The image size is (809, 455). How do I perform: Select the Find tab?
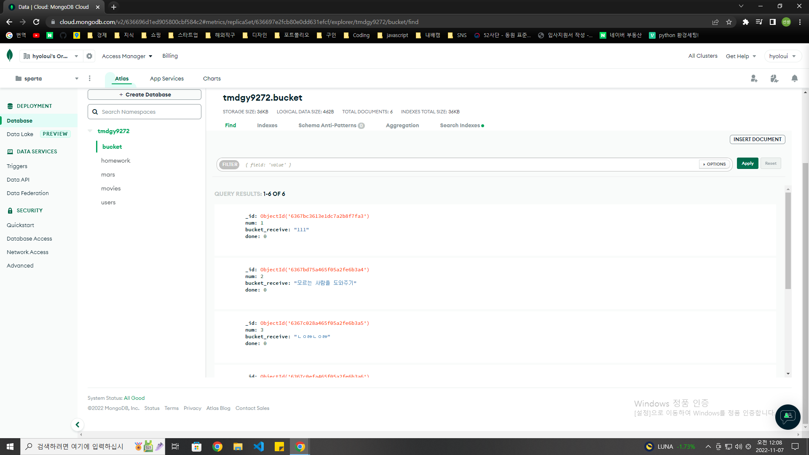(230, 125)
